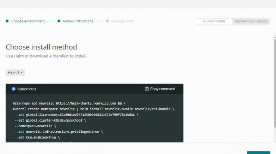The height and width of the screenshot is (154, 276).
Task: Click the ksm.enabled=true line
Action: (37, 137)
